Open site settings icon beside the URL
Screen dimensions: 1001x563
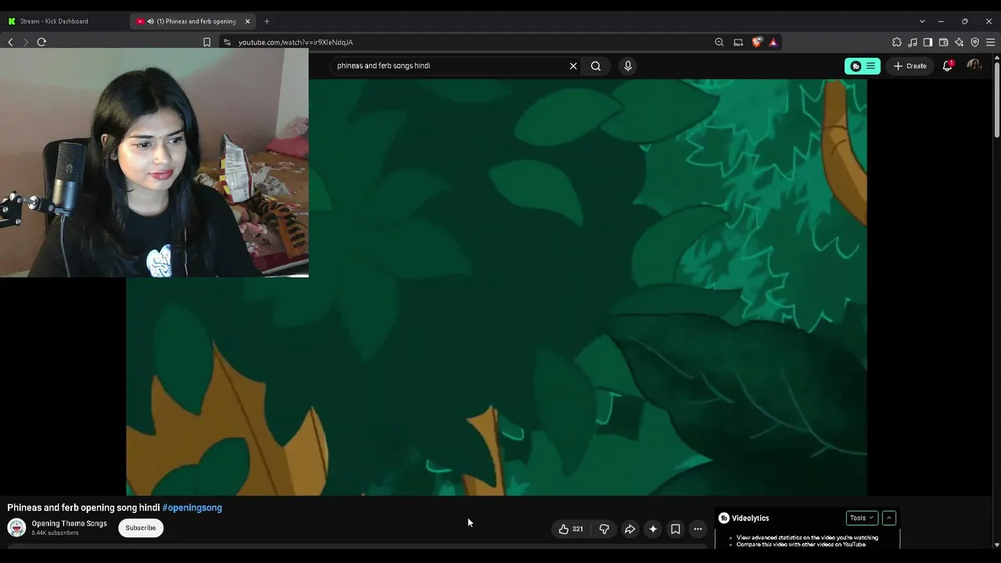(227, 42)
